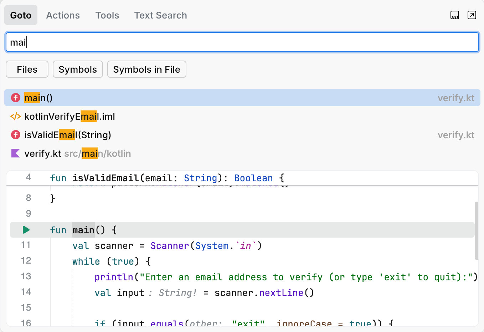Click the function icon beside isValidEmail(String)
The image size is (484, 332).
point(15,135)
